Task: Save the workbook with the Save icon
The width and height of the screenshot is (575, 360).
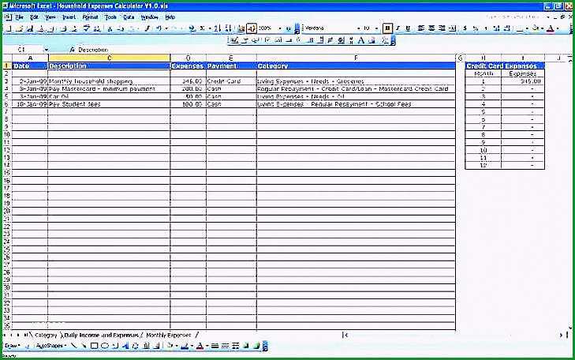Action: pyautogui.click(x=30, y=28)
